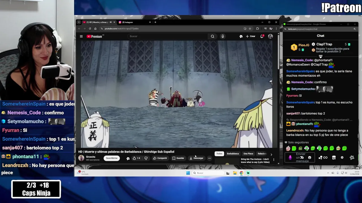The image size is (362, 203).
Task: Open the Sirzechs channel name link
Action: click(x=90, y=157)
